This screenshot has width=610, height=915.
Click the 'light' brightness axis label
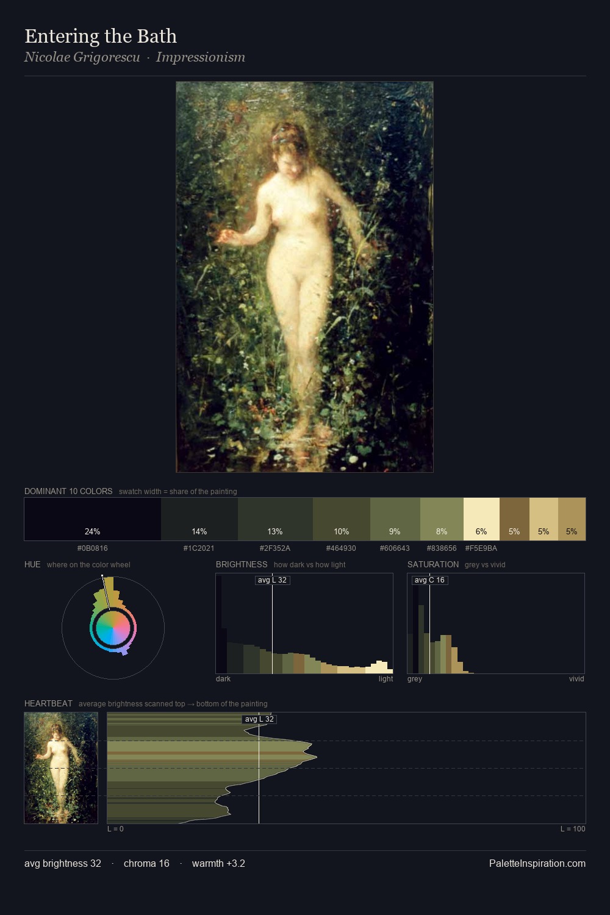coord(386,679)
